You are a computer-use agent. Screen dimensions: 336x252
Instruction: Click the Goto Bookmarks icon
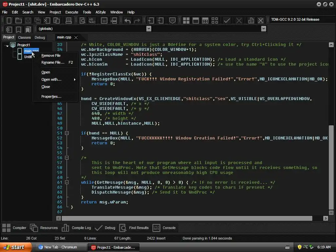coord(28,29)
